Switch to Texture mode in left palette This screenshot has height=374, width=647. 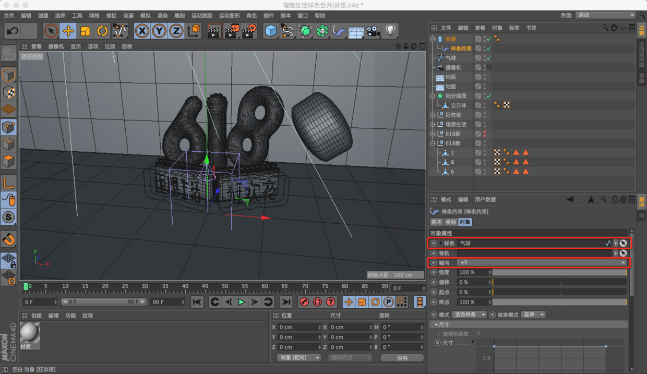click(x=8, y=92)
